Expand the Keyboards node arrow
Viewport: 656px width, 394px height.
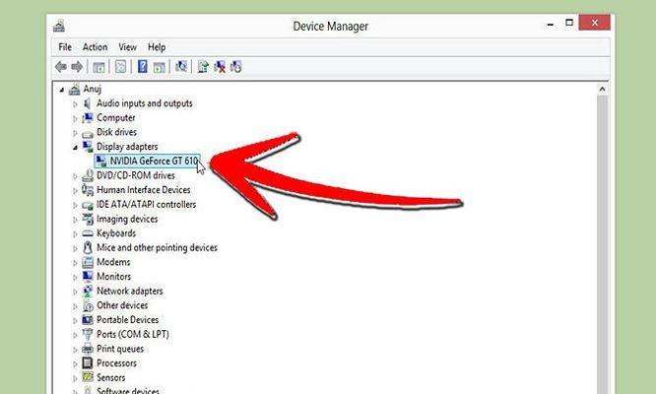pyautogui.click(x=75, y=233)
